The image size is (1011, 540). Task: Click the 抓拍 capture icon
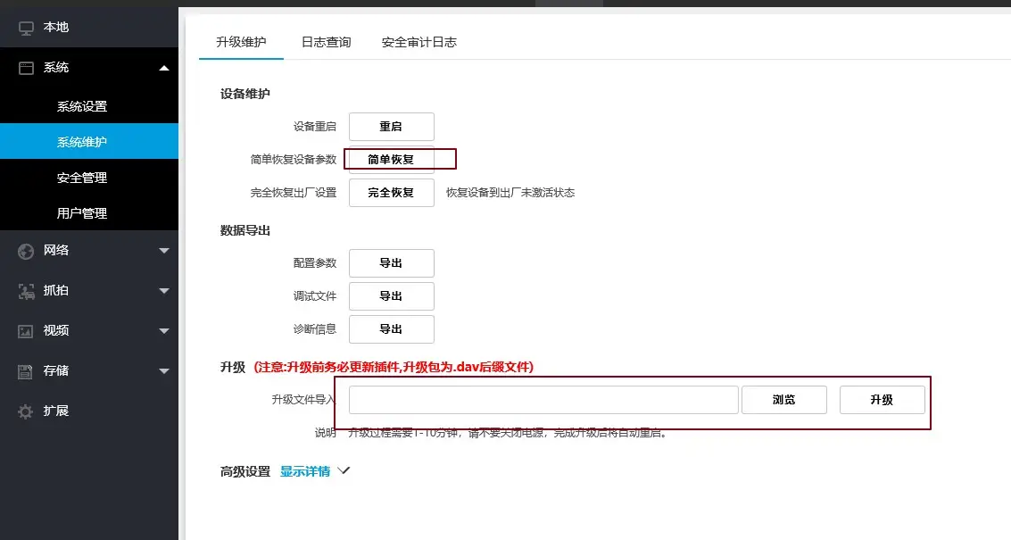pos(26,290)
